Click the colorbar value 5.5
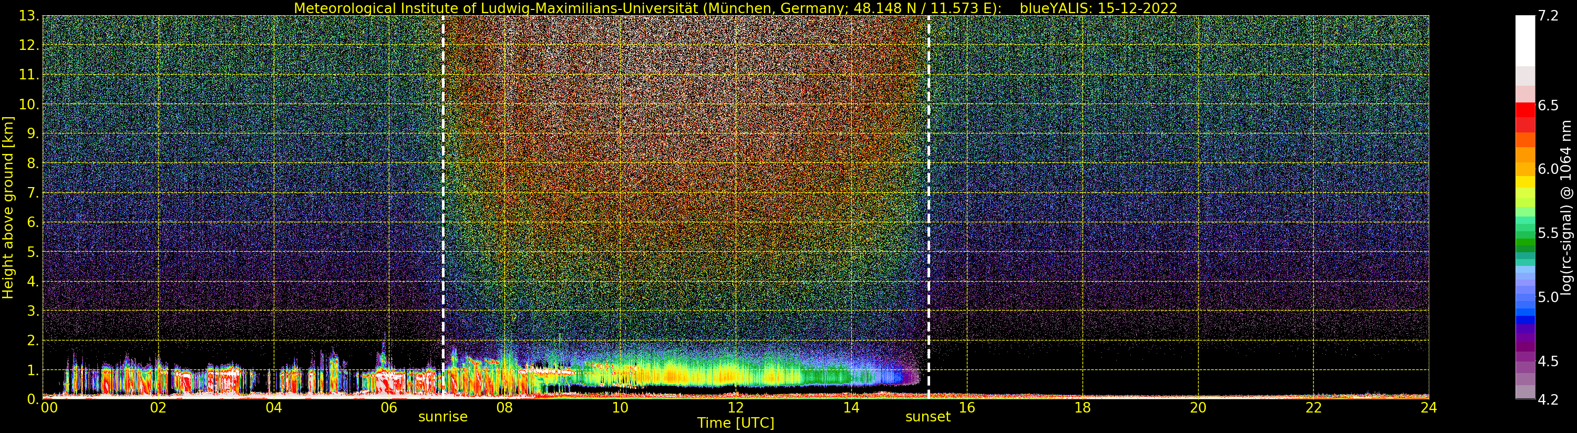Viewport: 1577px width, 433px height. (1548, 233)
